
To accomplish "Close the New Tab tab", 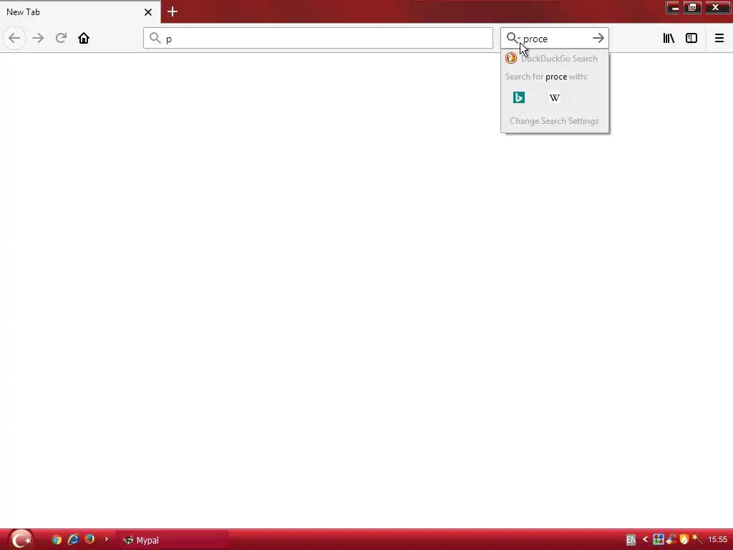I will pos(147,12).
